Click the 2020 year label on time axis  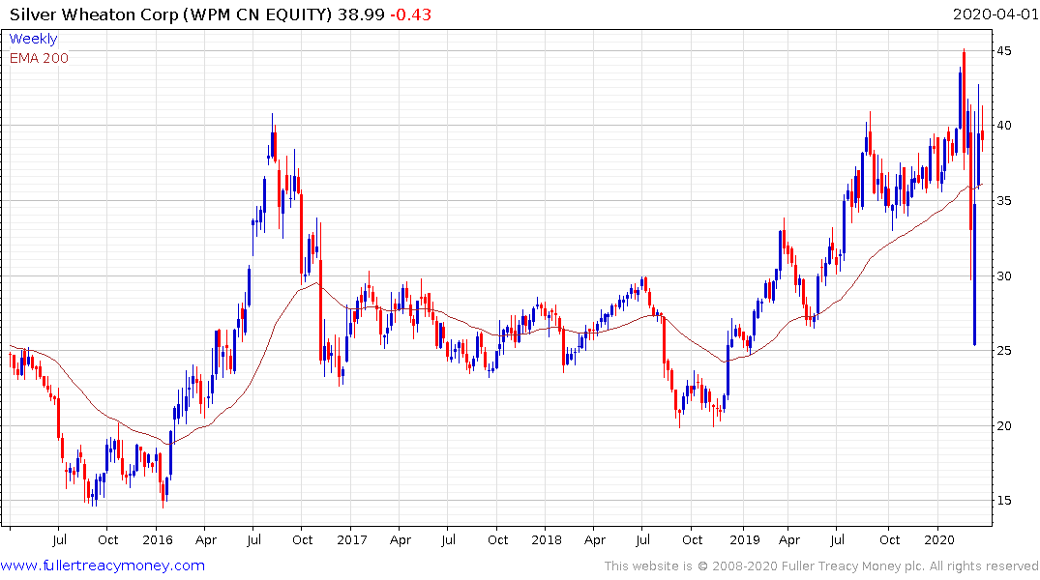tap(939, 539)
